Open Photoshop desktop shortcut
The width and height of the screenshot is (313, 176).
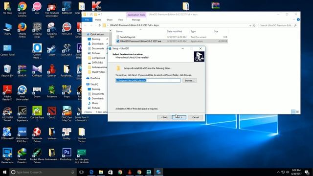click(x=67, y=154)
